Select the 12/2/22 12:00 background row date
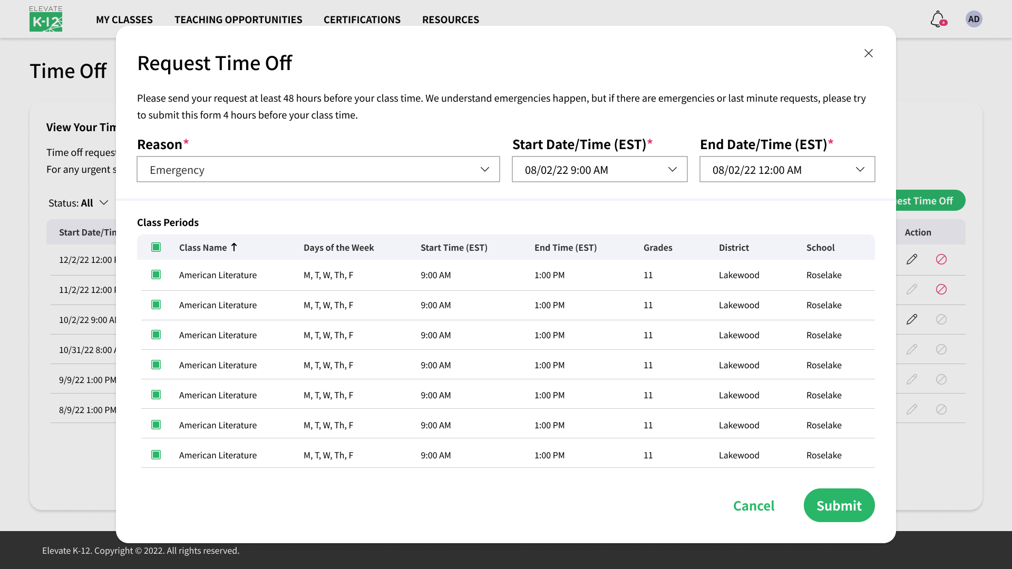The width and height of the screenshot is (1012, 569). (87, 260)
